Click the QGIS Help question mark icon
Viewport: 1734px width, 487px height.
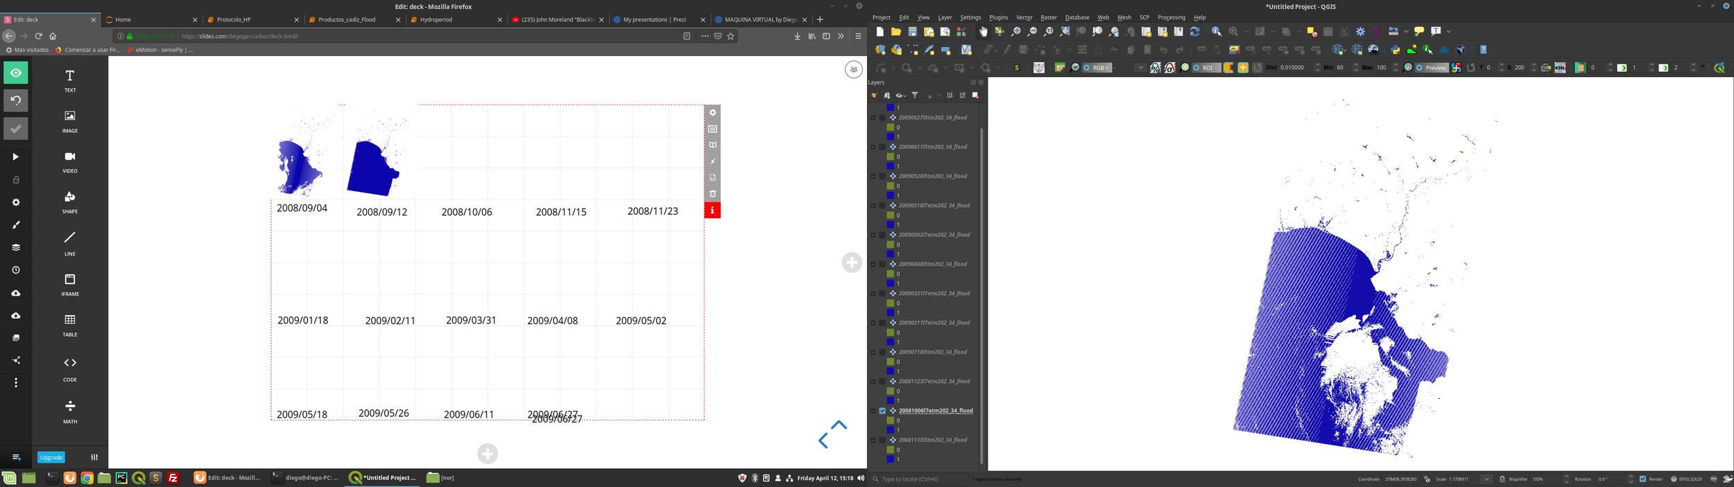(1484, 50)
